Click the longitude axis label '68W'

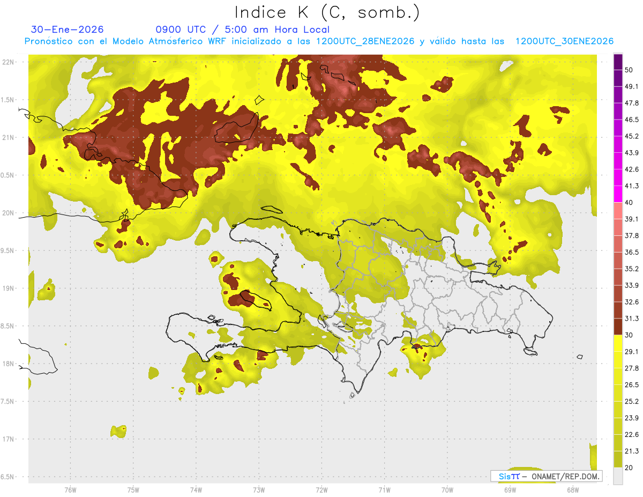[573, 489]
